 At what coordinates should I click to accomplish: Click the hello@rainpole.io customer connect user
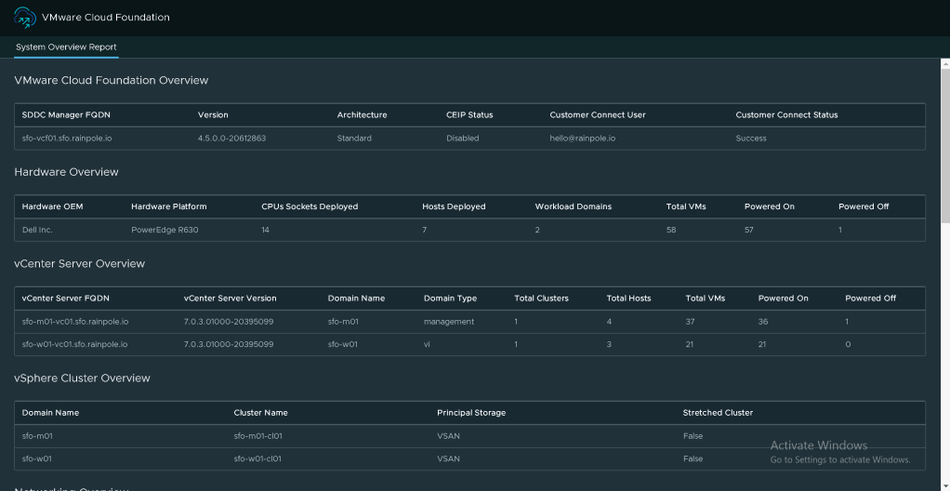(x=582, y=138)
